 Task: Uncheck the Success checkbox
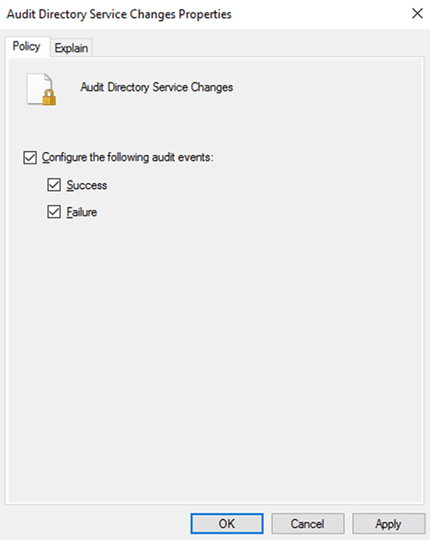tap(54, 185)
